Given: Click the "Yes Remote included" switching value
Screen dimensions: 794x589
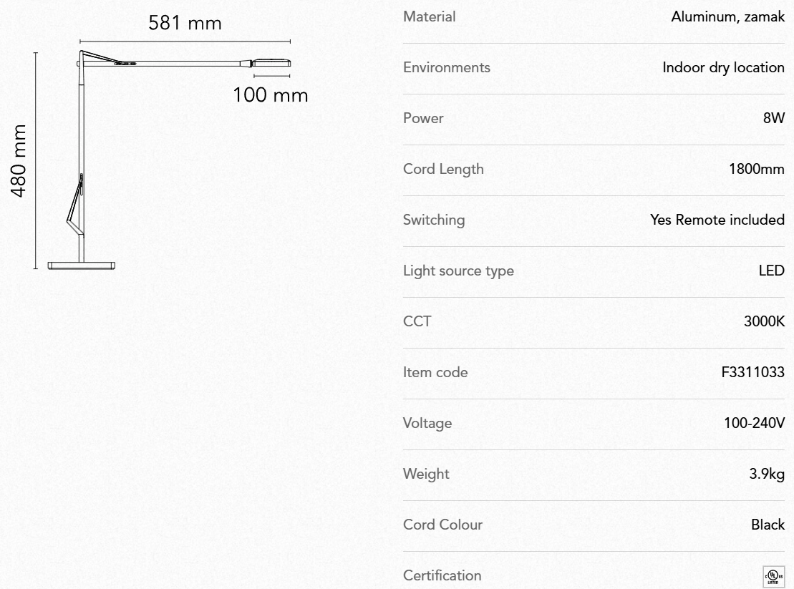Looking at the screenshot, I should [717, 220].
